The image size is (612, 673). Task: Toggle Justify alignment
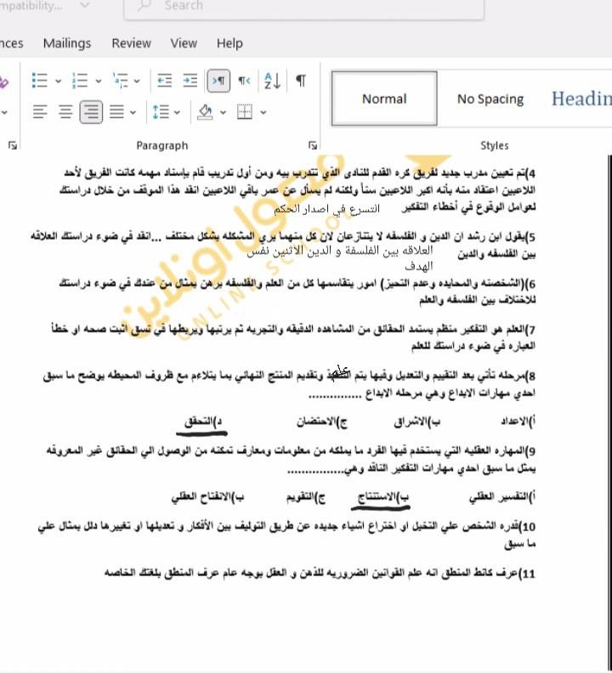(116, 112)
